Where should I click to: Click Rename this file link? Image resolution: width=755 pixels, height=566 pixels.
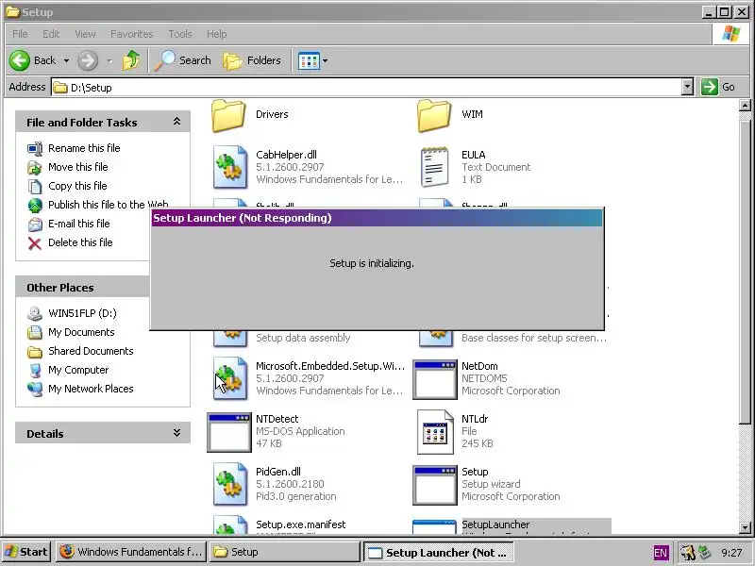(84, 148)
